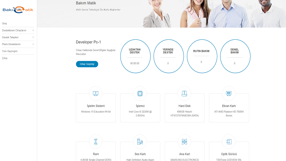Image resolution: width=286 pixels, height=161 pixels.
Task: Expand the Desteklenen Cihazlarım arrow
Action: click(x=33, y=30)
